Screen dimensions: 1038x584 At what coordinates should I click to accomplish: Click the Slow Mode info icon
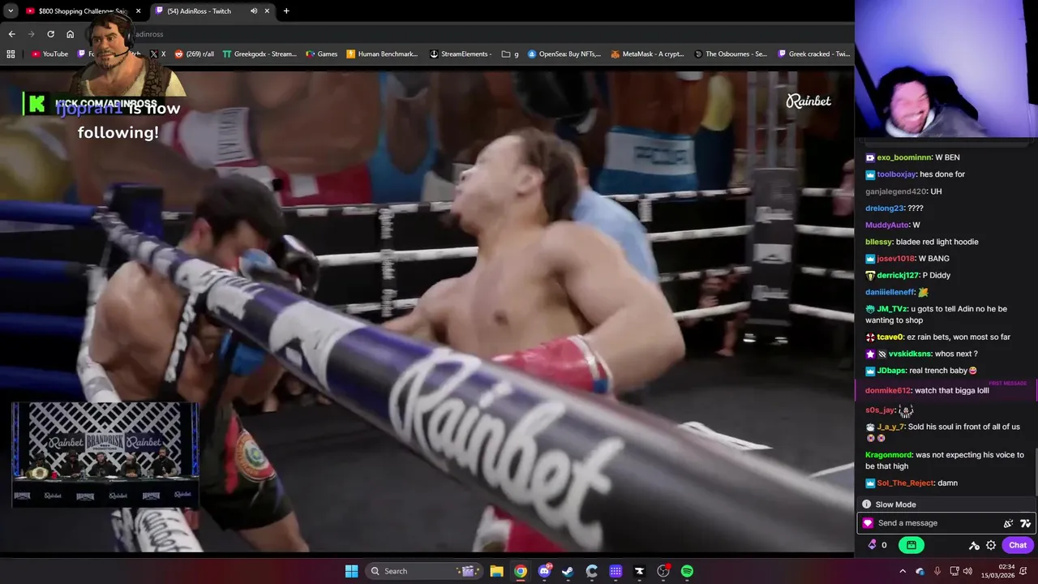coord(866,505)
